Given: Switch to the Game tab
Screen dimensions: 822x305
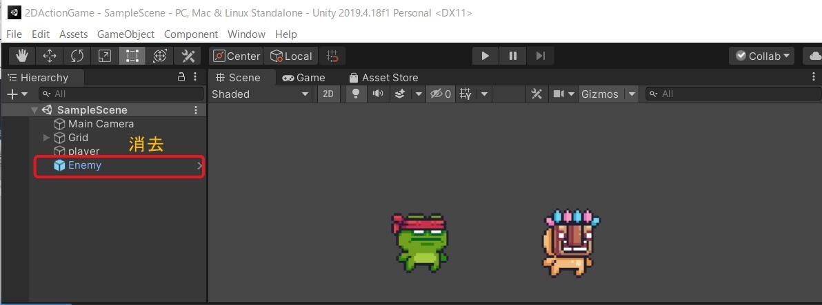Looking at the screenshot, I should [x=303, y=77].
